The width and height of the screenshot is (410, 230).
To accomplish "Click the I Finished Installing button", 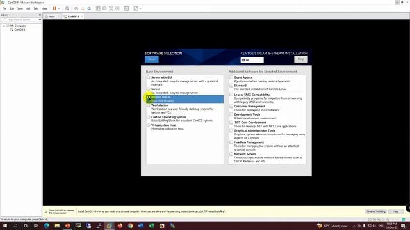I will [x=375, y=211].
